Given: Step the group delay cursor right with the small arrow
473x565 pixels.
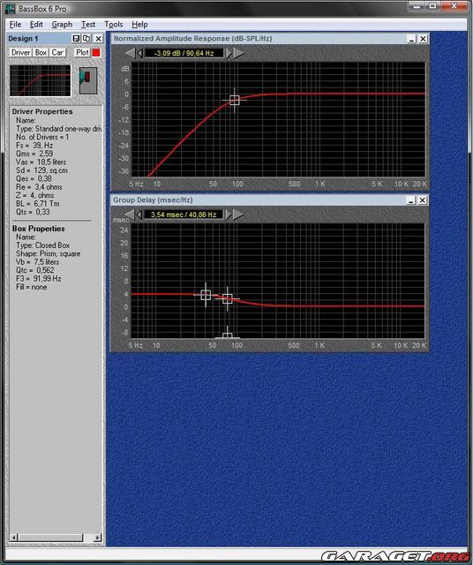Looking at the screenshot, I should pos(228,215).
